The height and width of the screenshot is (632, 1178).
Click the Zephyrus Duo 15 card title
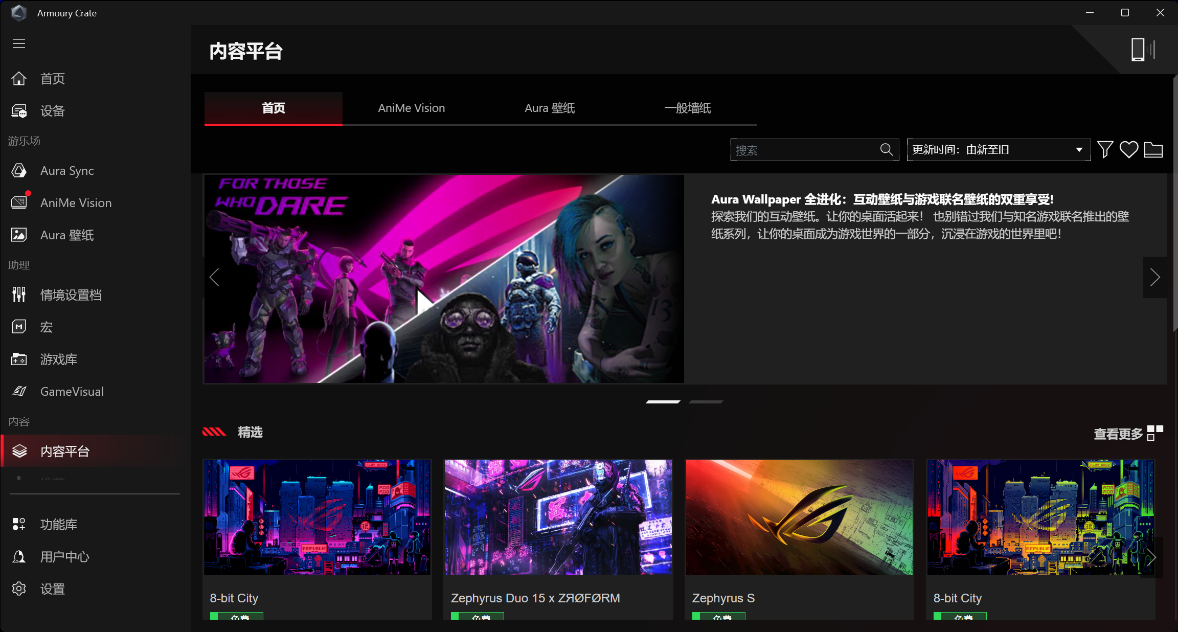tap(535, 598)
